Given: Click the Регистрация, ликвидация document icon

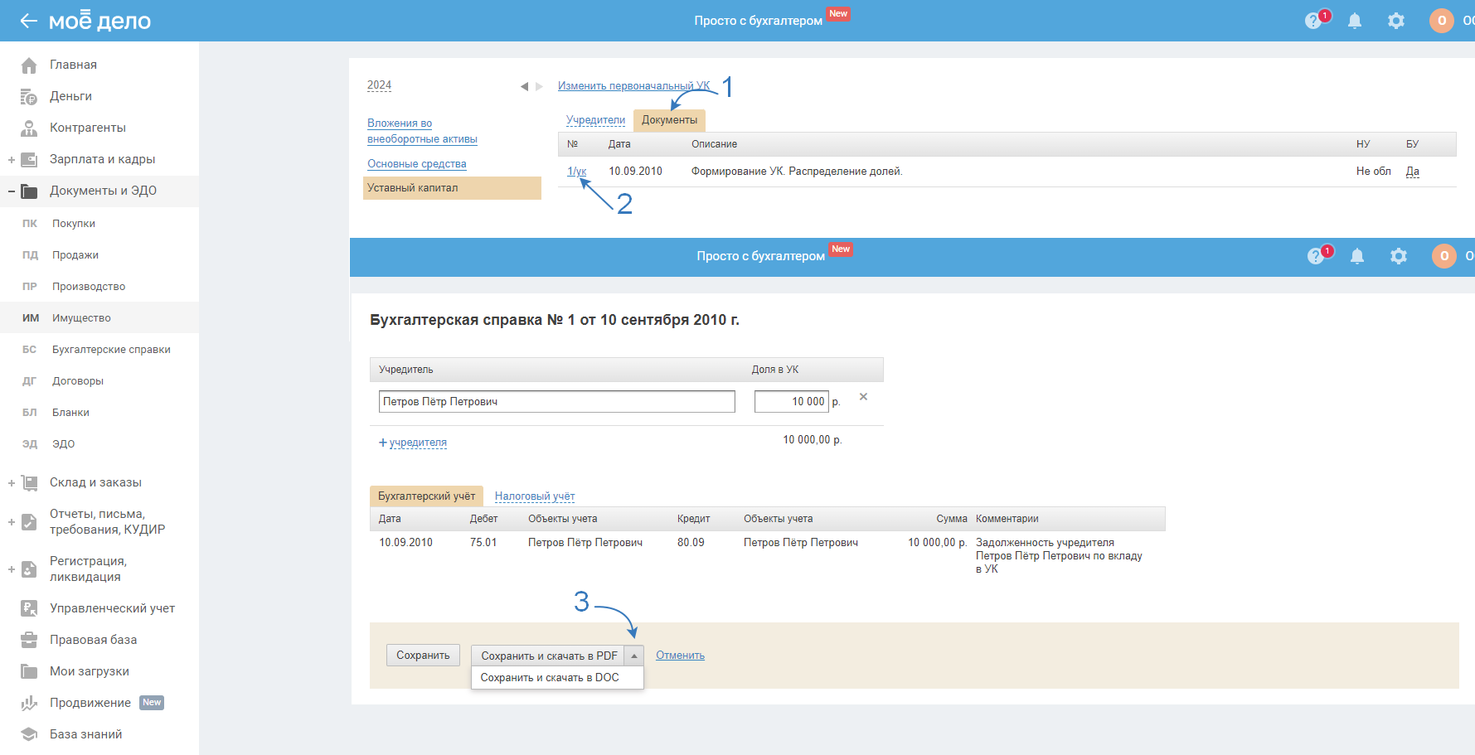Looking at the screenshot, I should tap(29, 569).
